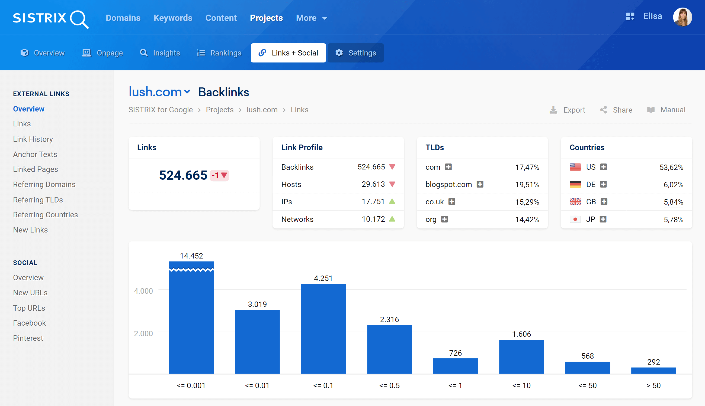The height and width of the screenshot is (406, 705).
Task: Click the <= 0.1 bar showing 4.251
Action: point(323,329)
